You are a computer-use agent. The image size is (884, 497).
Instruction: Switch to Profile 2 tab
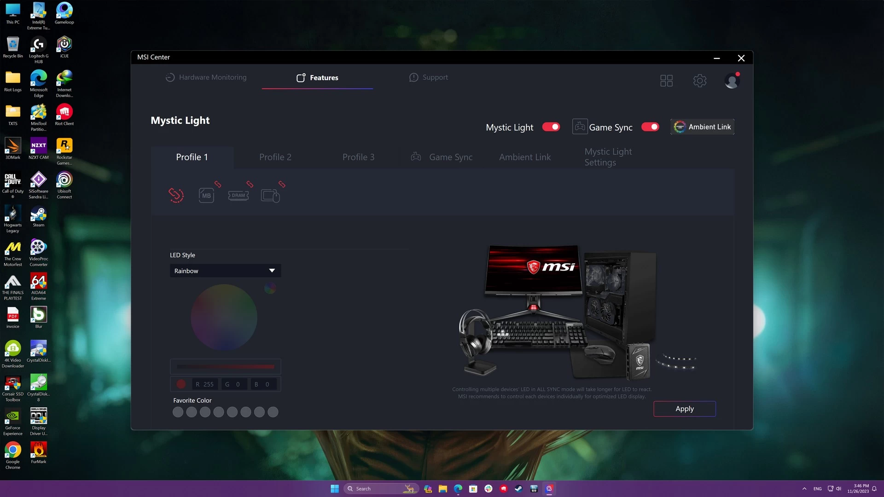(x=275, y=157)
